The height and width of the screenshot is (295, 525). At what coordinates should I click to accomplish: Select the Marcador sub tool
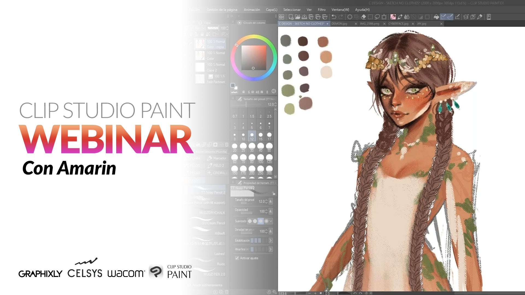point(217,158)
